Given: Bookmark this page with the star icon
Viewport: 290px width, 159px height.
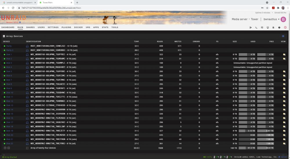Looking at the screenshot, I should point(267,8).
